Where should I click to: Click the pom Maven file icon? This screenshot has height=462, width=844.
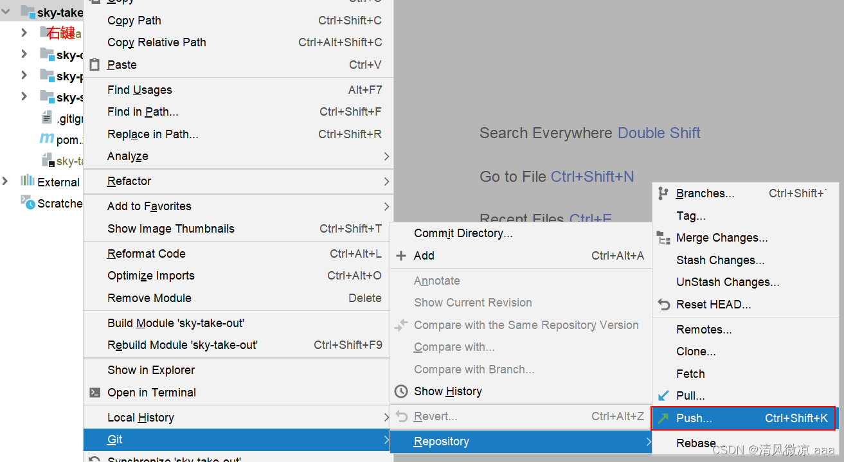click(x=47, y=139)
